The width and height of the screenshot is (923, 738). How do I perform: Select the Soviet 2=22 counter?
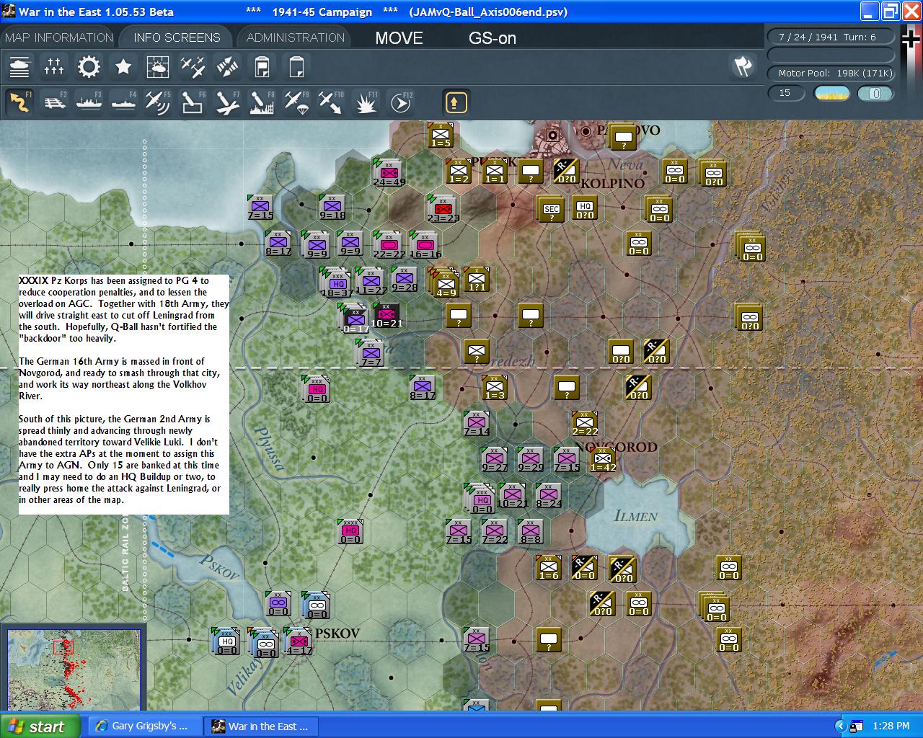point(585,423)
